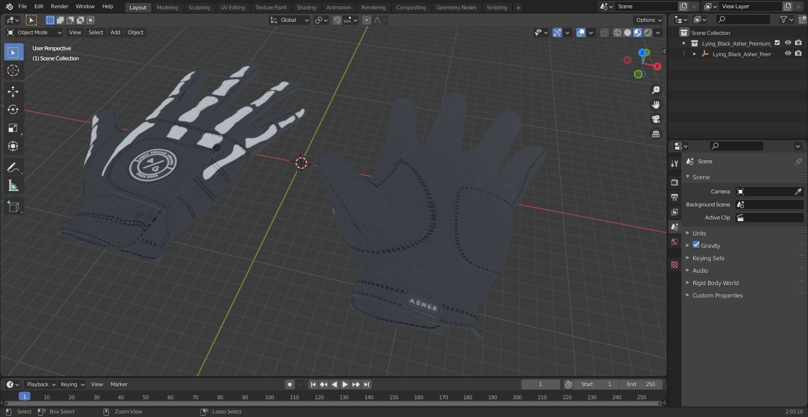Select the Annotate tool
Image resolution: width=808 pixels, height=417 pixels.
click(13, 168)
